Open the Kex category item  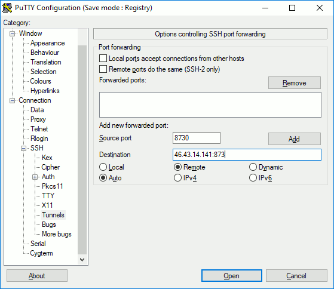pos(47,158)
